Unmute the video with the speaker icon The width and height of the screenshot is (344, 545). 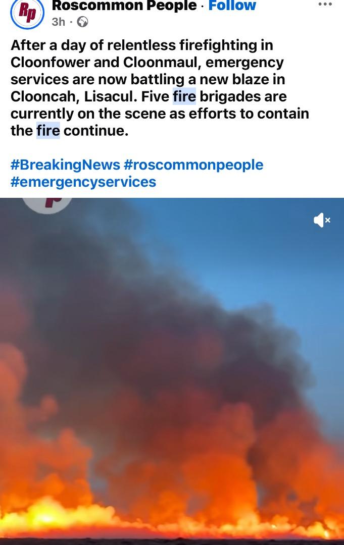click(322, 220)
